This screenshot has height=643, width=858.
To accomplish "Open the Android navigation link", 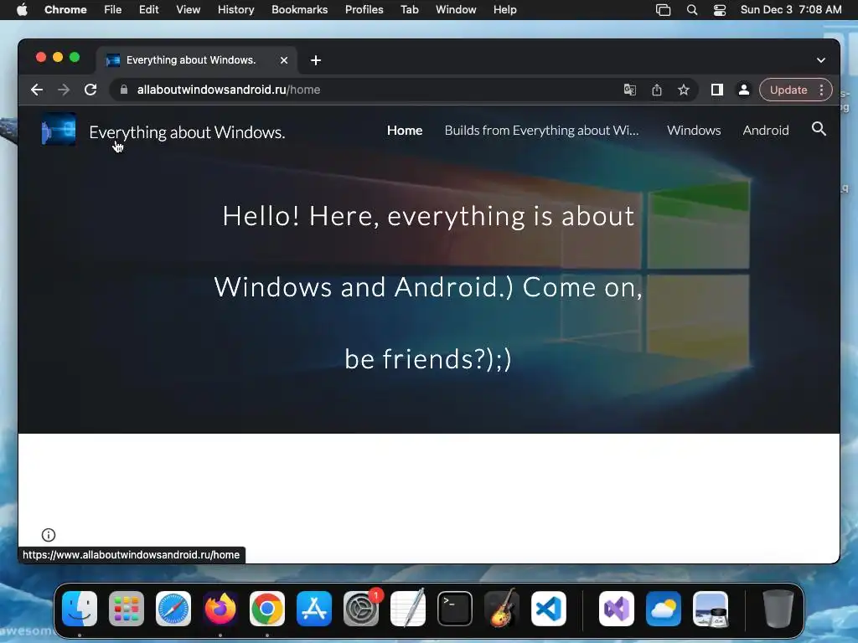I will click(x=766, y=130).
